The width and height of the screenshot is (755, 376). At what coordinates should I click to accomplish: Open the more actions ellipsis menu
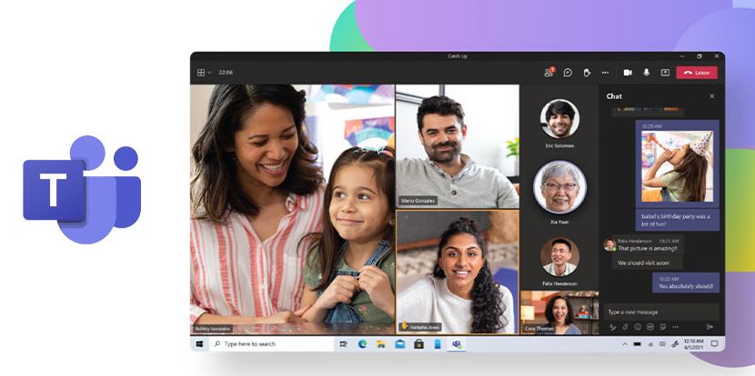(x=605, y=73)
